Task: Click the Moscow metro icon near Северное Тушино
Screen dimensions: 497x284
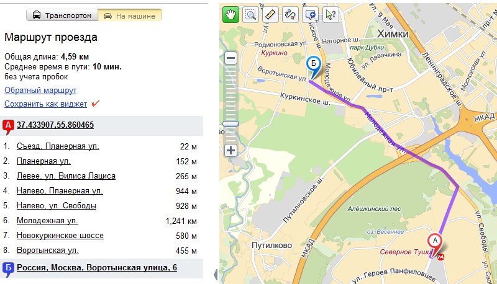Action: 442,256
